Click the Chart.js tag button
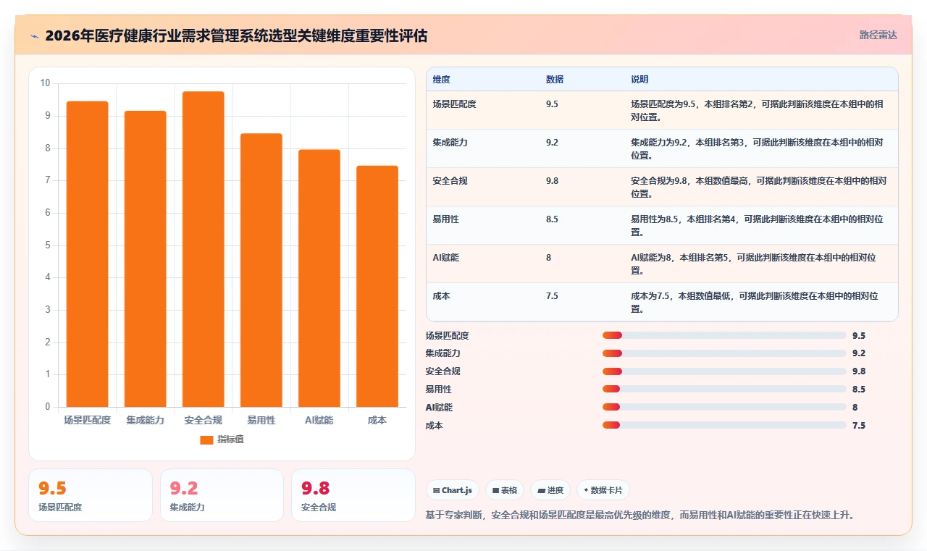The width and height of the screenshot is (927, 551). click(x=452, y=490)
